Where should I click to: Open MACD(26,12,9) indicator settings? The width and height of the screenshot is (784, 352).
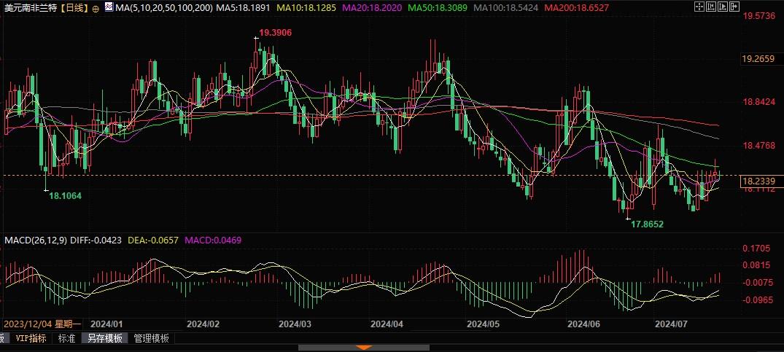35,240
